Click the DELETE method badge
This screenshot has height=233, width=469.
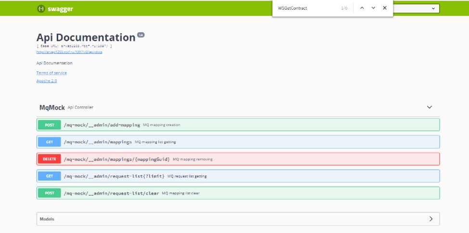click(x=50, y=159)
